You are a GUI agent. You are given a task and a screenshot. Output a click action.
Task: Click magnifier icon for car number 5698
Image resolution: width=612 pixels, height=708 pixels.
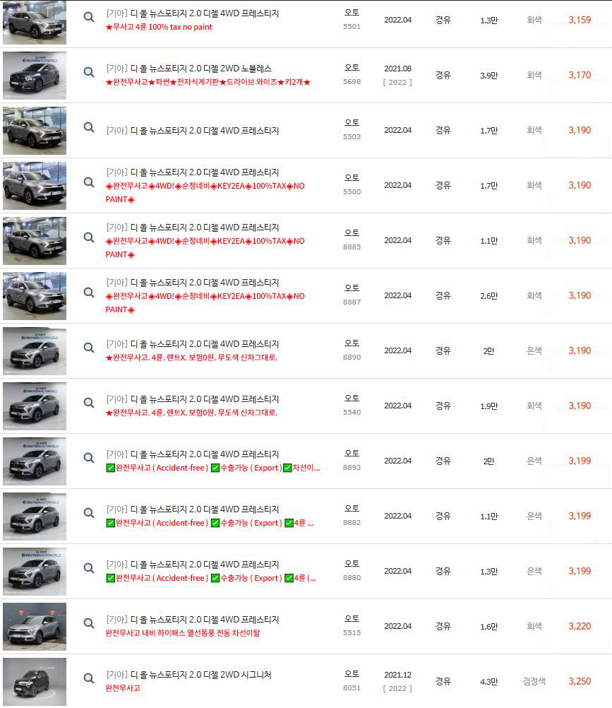[x=89, y=72]
